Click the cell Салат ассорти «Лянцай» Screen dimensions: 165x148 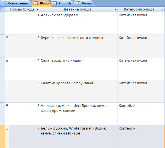click(79, 69)
